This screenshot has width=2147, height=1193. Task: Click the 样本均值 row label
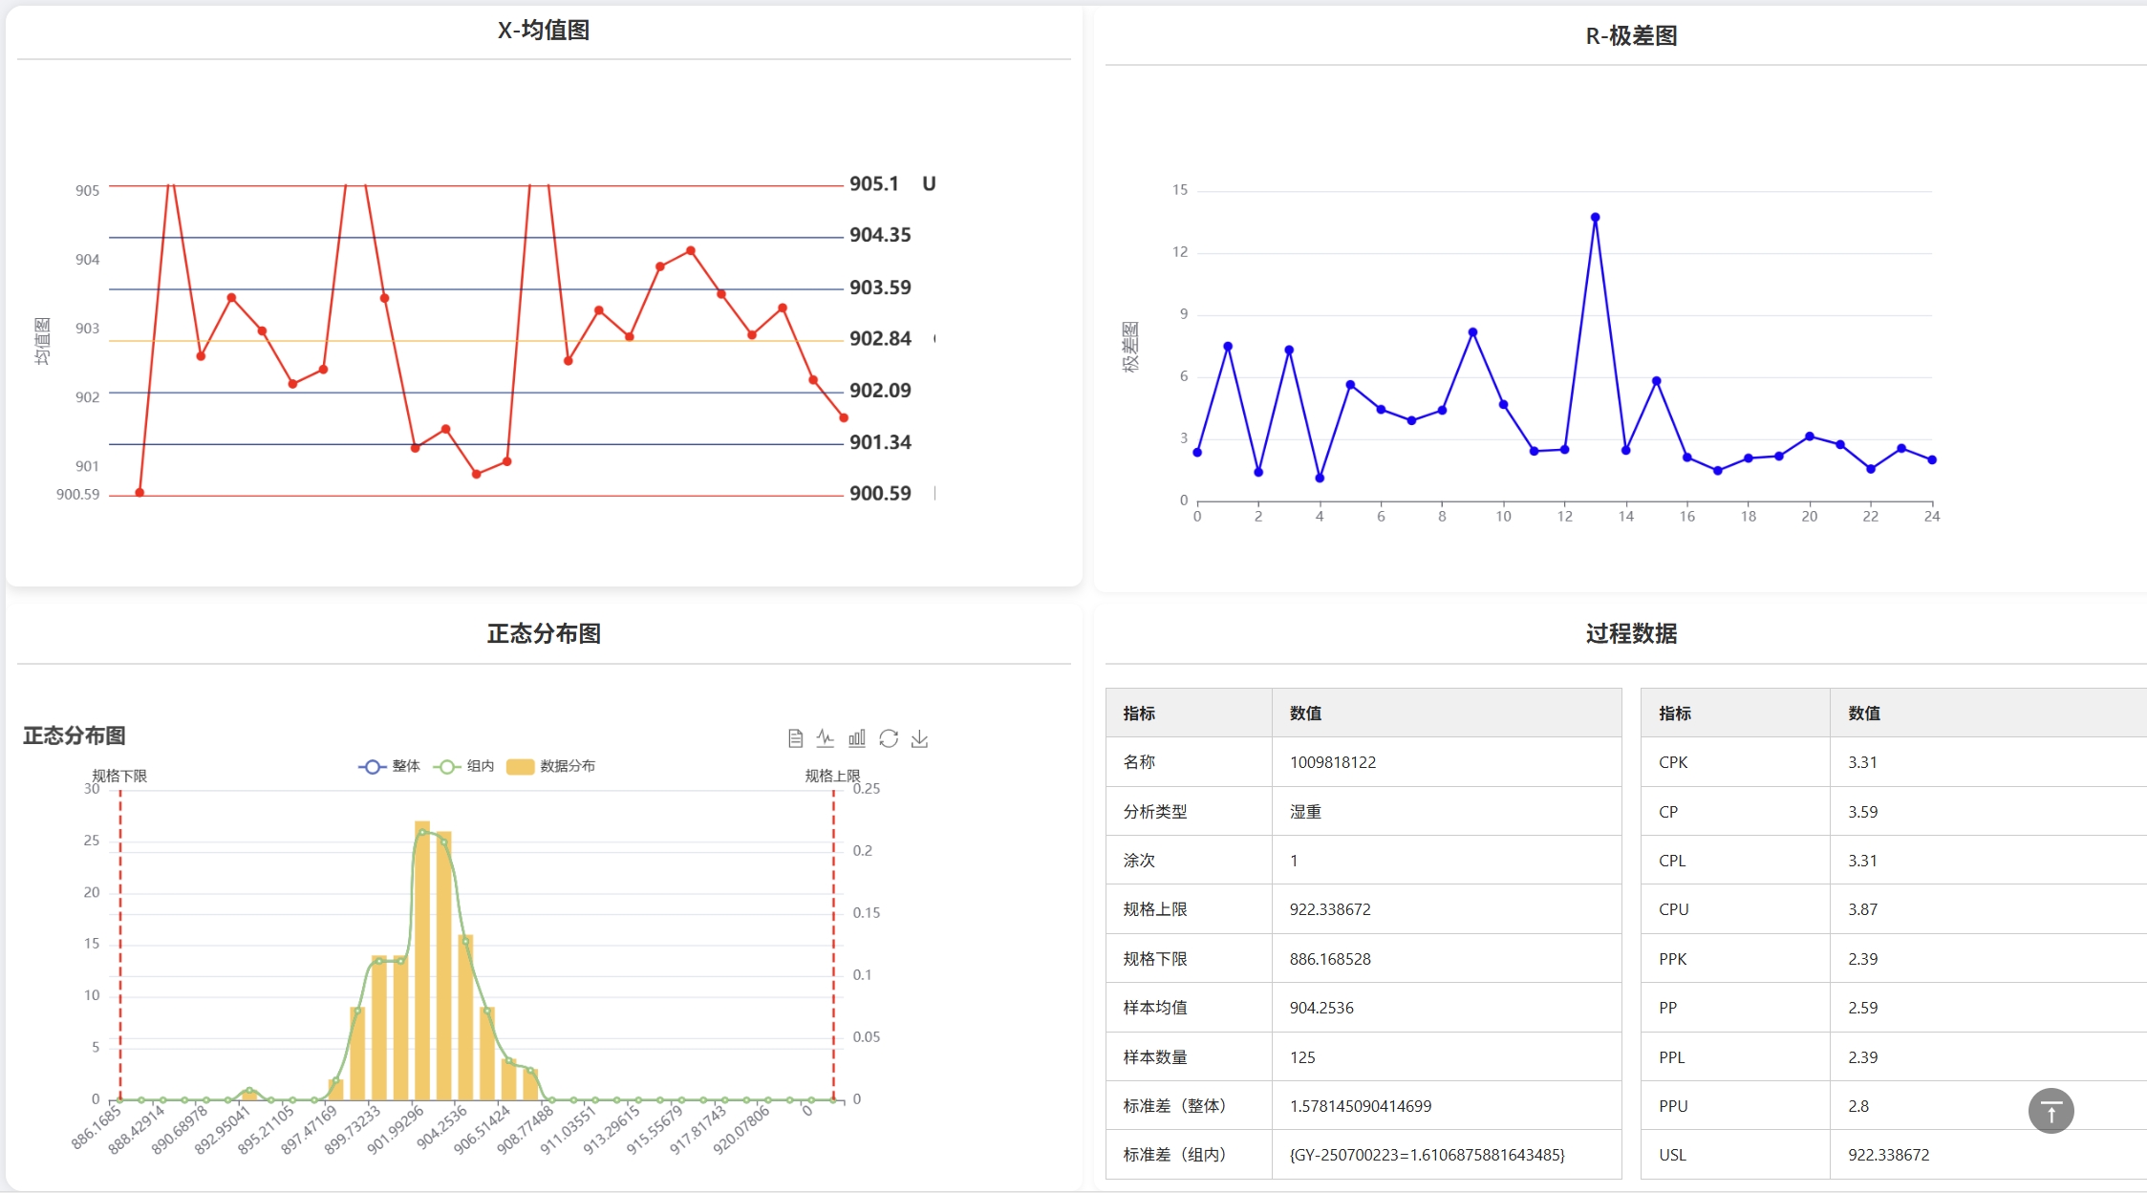[1155, 1008]
